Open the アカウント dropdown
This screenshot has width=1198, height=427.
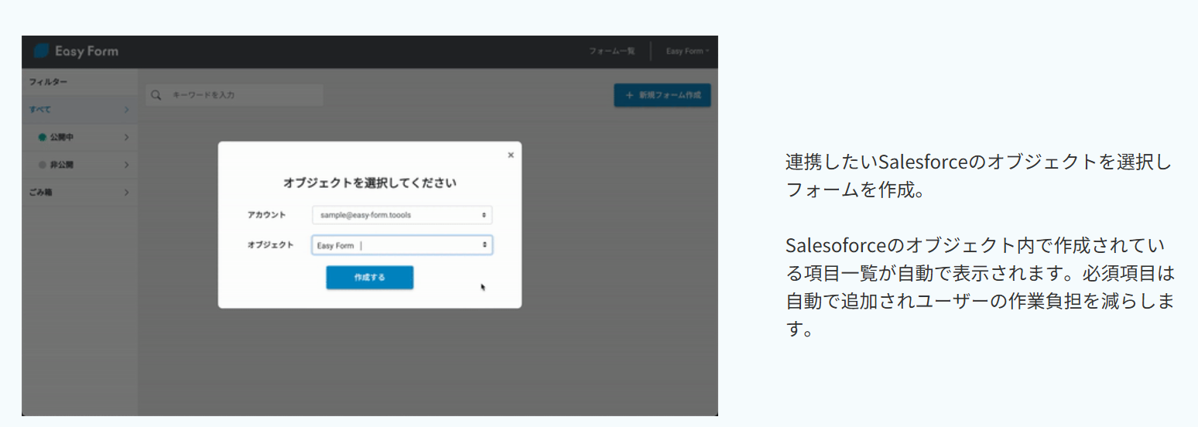[402, 215]
